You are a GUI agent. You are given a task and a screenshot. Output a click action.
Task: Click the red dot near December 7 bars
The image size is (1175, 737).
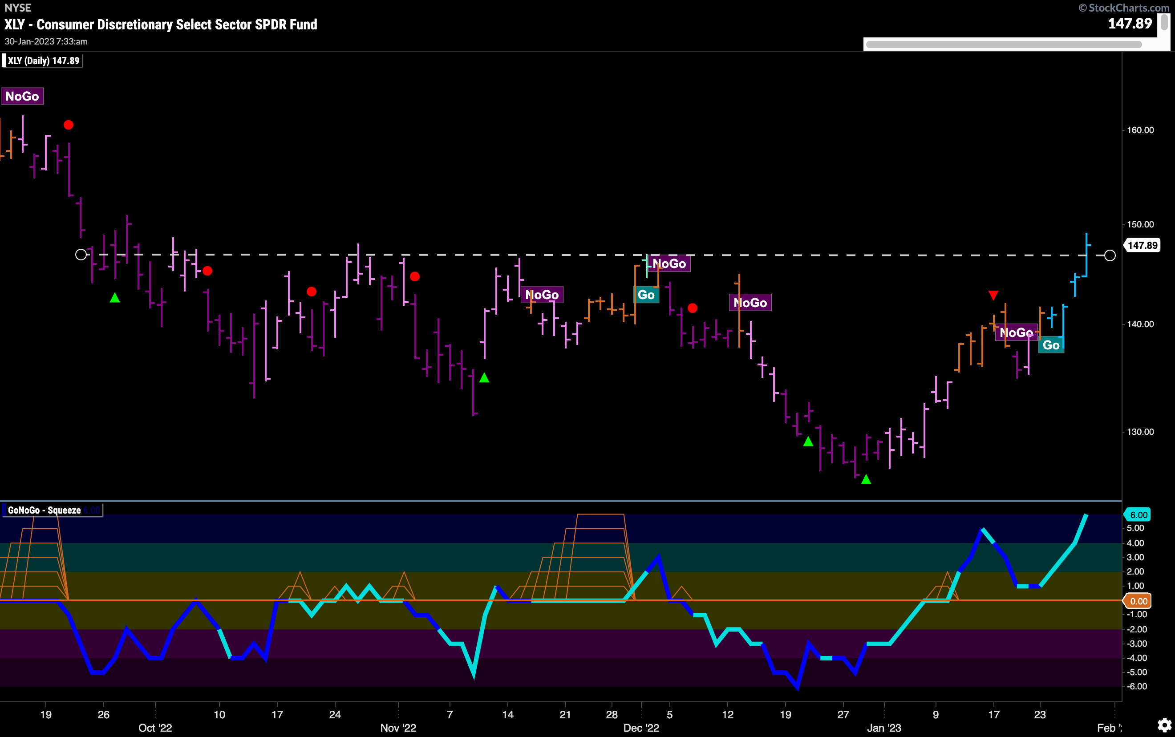[692, 308]
